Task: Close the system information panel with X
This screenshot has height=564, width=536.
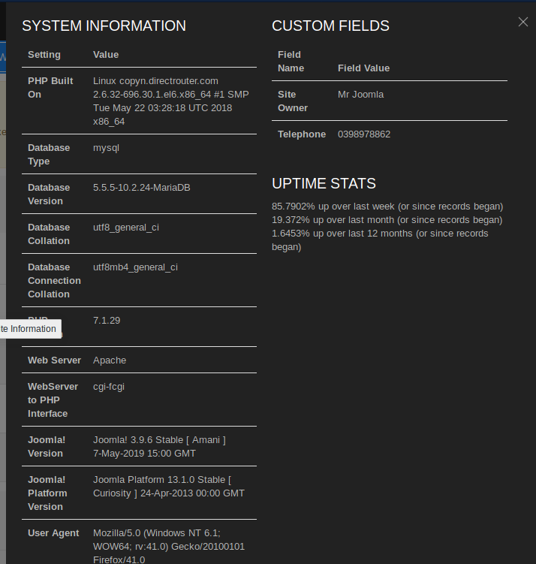Action: (523, 22)
